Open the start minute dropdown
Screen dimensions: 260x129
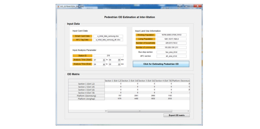115,60
